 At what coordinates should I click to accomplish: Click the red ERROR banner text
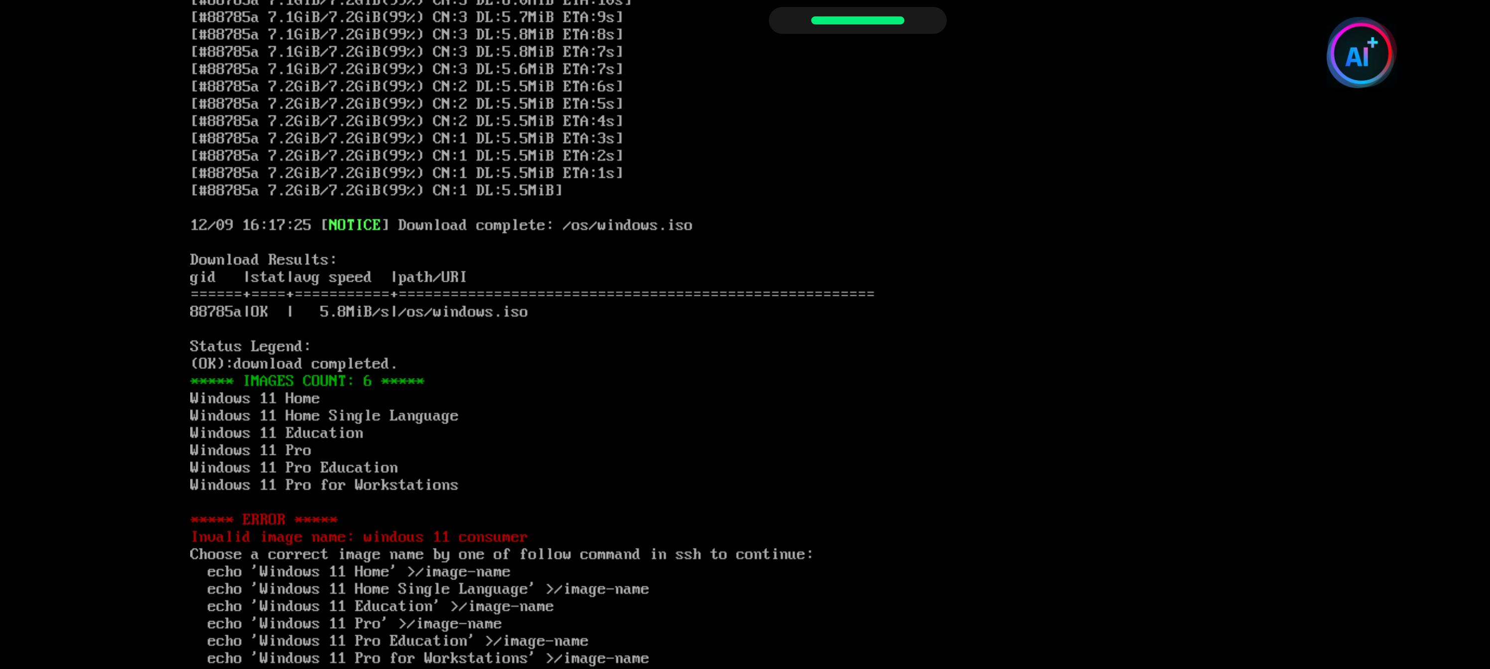[263, 519]
